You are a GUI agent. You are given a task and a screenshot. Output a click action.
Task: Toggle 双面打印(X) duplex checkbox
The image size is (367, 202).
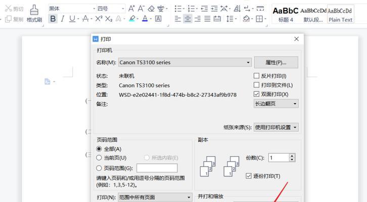click(256, 94)
